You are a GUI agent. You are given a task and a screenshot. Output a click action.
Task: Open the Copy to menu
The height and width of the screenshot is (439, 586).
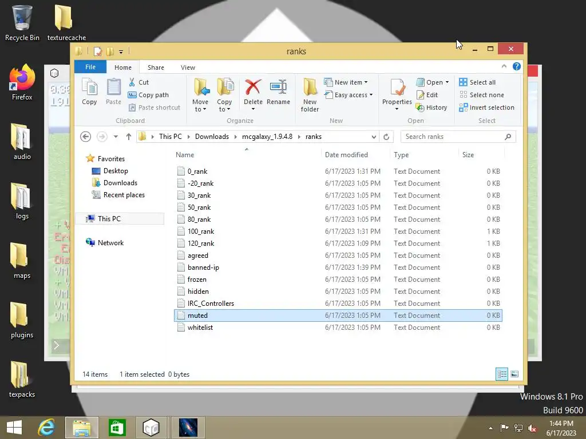click(224, 95)
